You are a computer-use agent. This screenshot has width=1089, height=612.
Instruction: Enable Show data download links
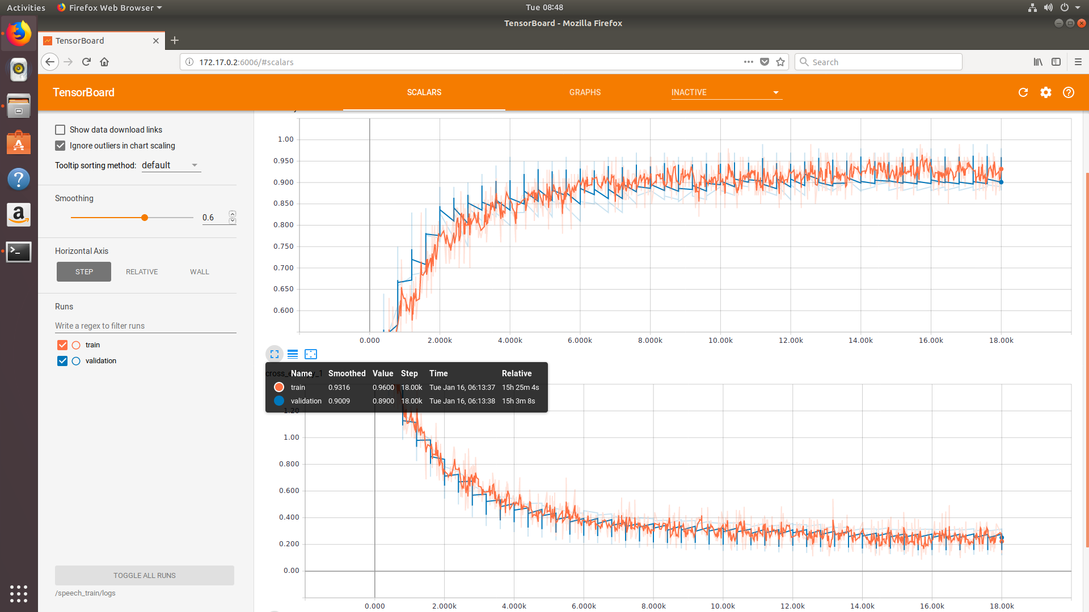pos(60,130)
